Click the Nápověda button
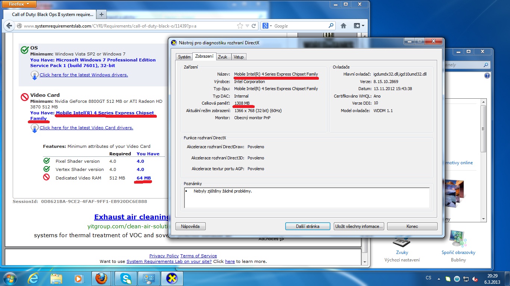Screen dimensions: 510x286 [190, 226]
